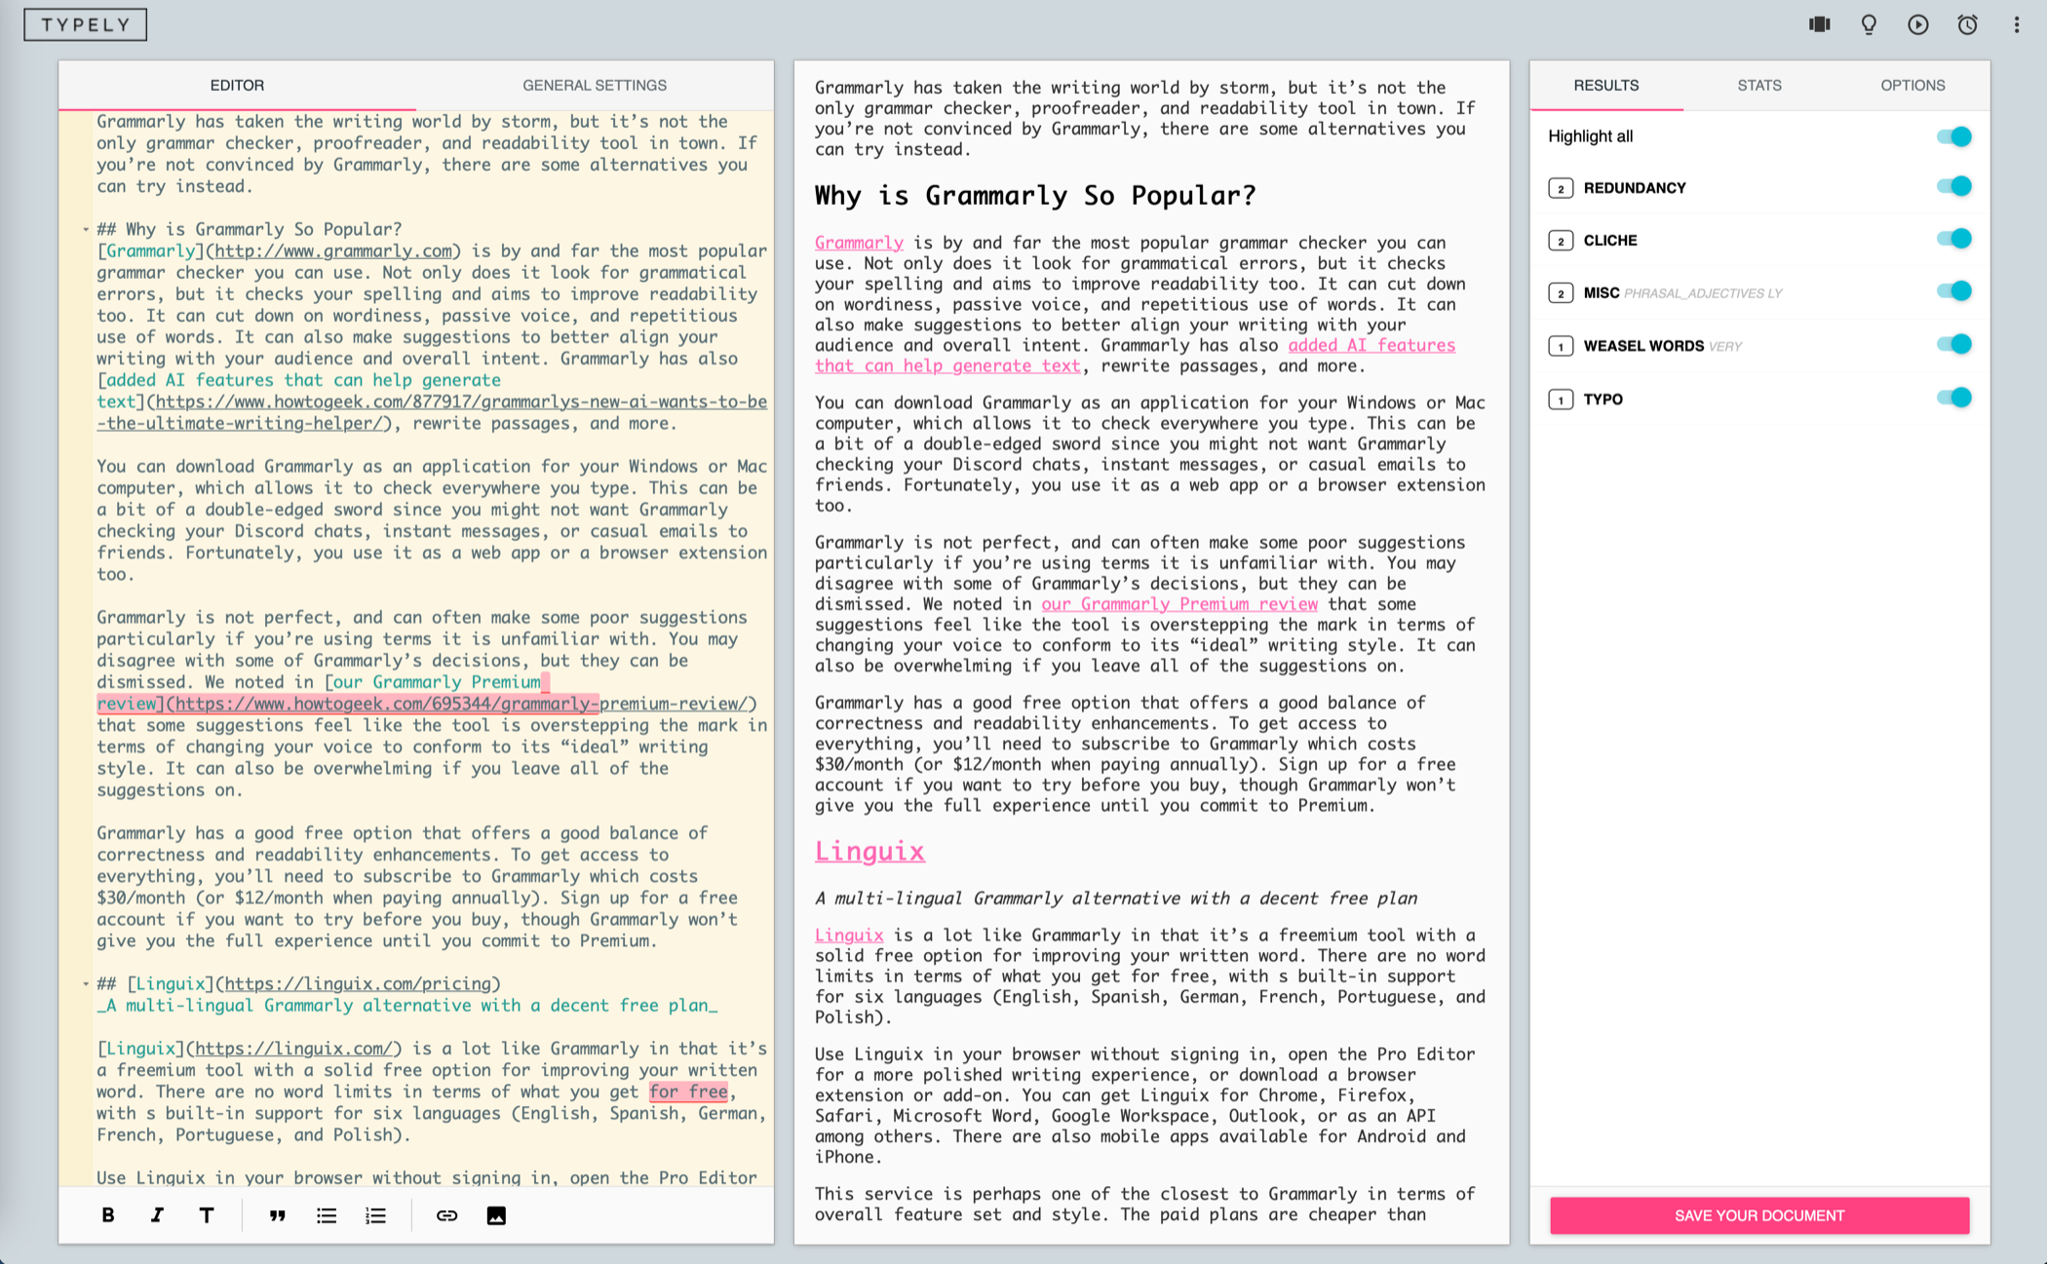Image resolution: width=2047 pixels, height=1264 pixels.
Task: Collapse the Linguix heading section fold arrow
Action: [86, 984]
